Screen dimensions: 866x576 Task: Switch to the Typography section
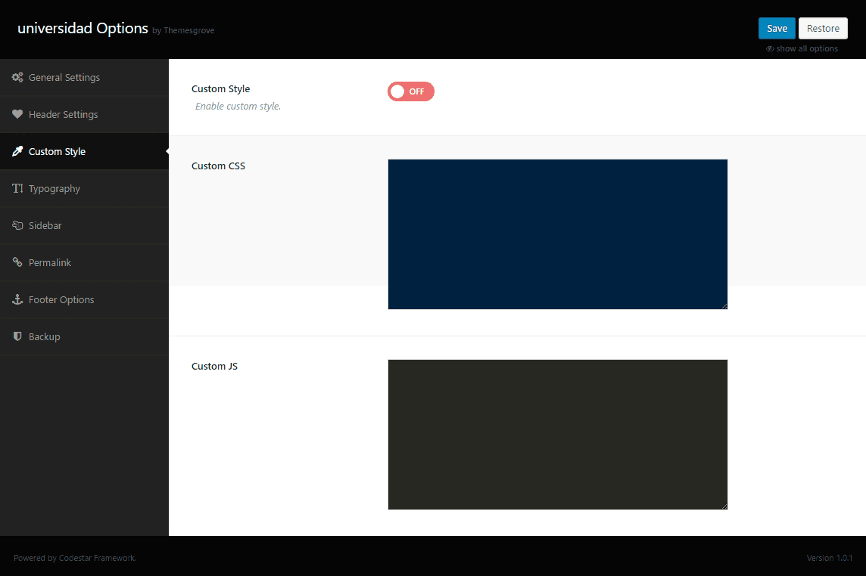click(55, 189)
